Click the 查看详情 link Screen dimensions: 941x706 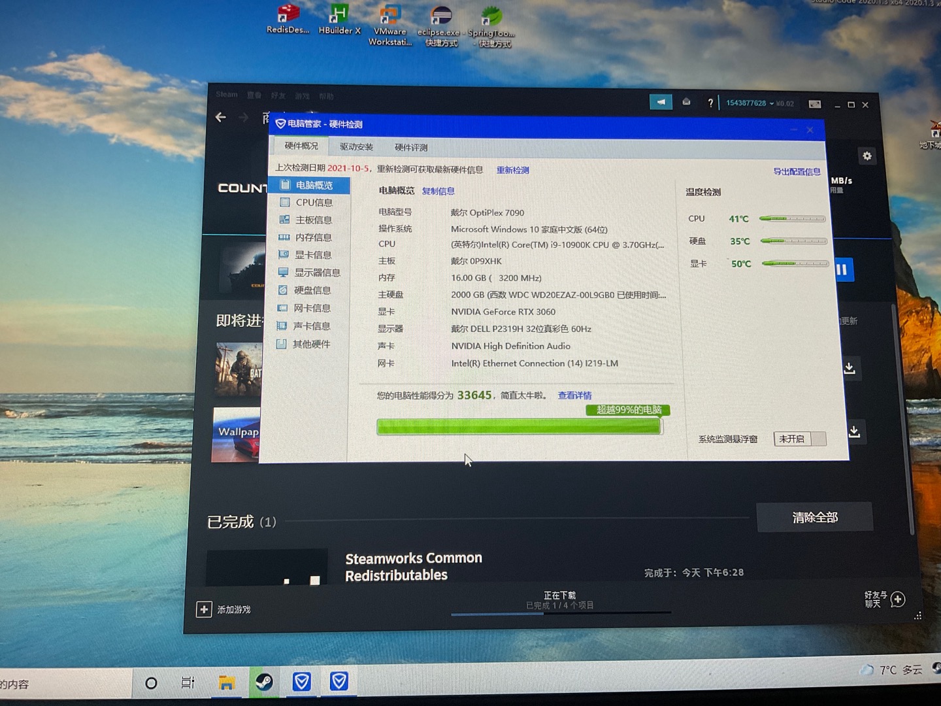[574, 395]
